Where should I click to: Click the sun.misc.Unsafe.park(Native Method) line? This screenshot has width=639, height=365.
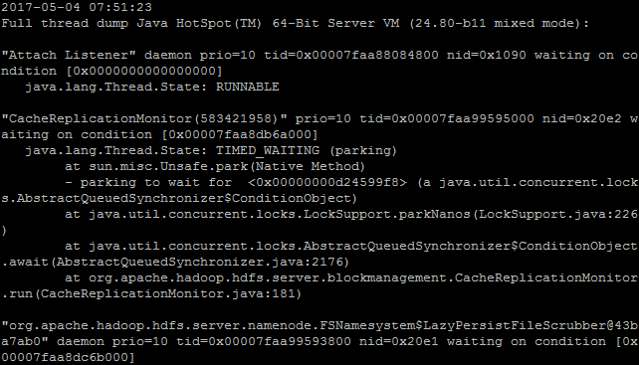click(x=215, y=166)
